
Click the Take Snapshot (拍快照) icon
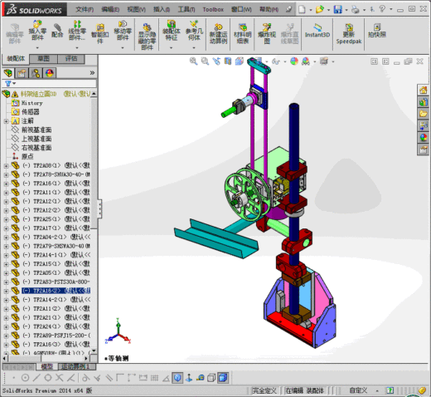click(x=377, y=31)
